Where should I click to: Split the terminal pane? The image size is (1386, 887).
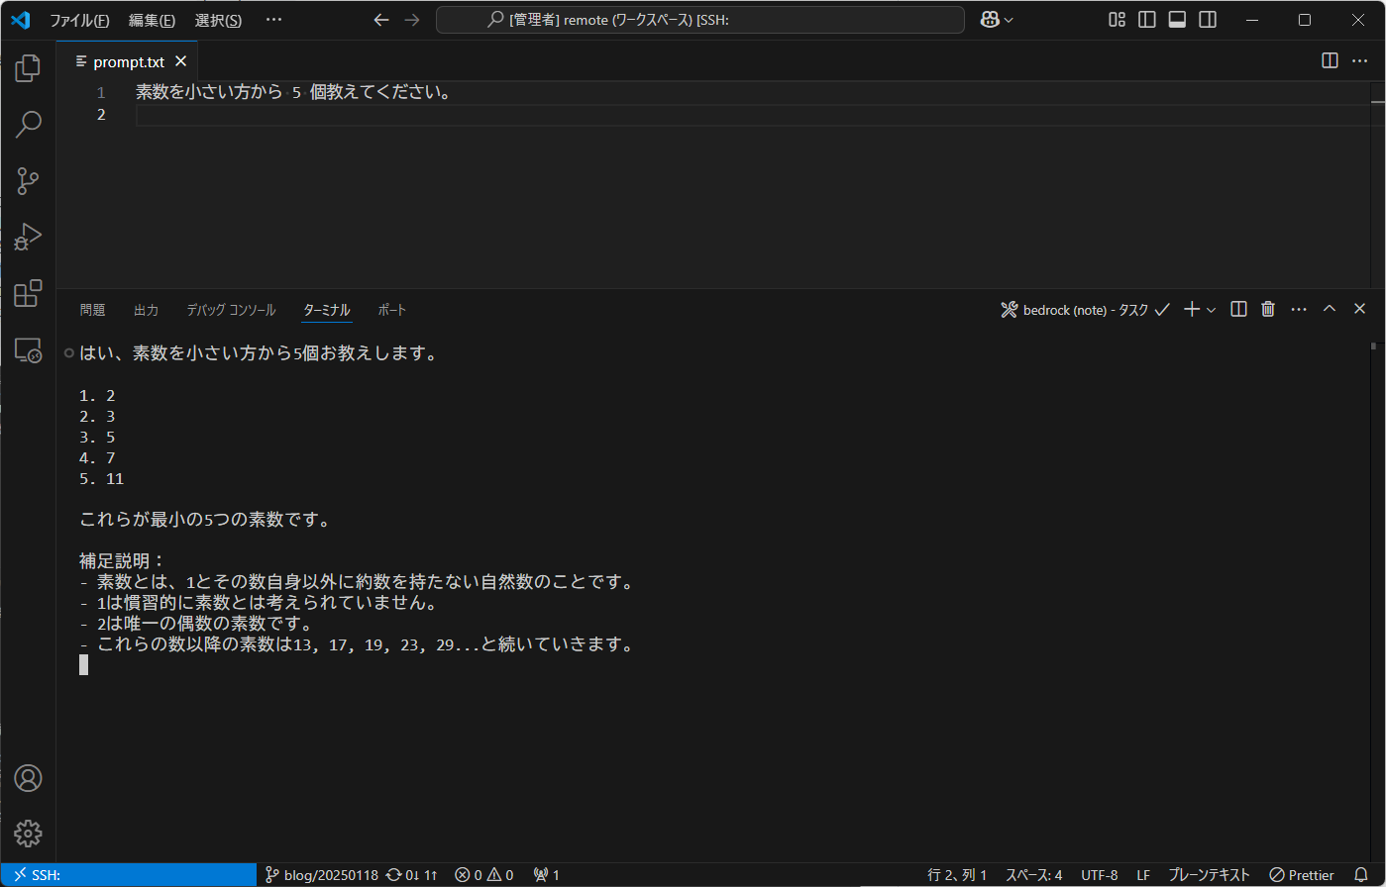[1237, 309]
